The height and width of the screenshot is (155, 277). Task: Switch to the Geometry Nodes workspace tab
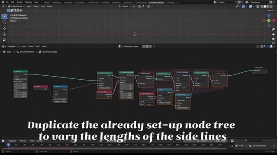156,3
